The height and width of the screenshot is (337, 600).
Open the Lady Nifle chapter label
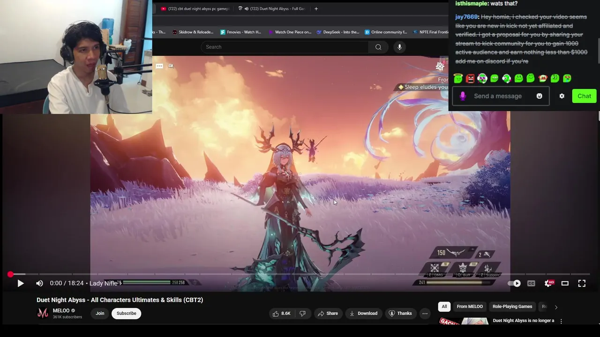(105, 283)
